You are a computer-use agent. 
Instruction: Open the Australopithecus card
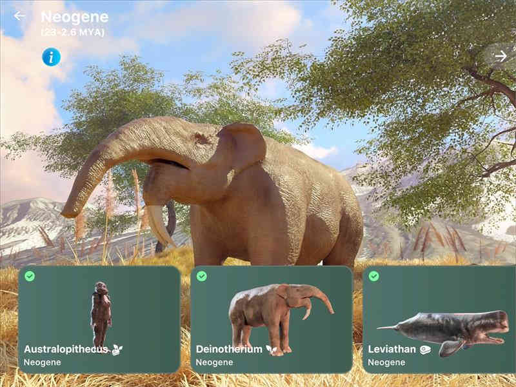pos(99,319)
